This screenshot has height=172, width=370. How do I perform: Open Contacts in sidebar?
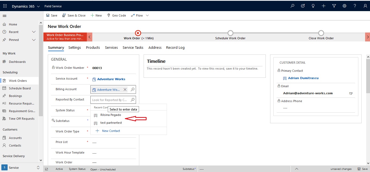(x=15, y=145)
